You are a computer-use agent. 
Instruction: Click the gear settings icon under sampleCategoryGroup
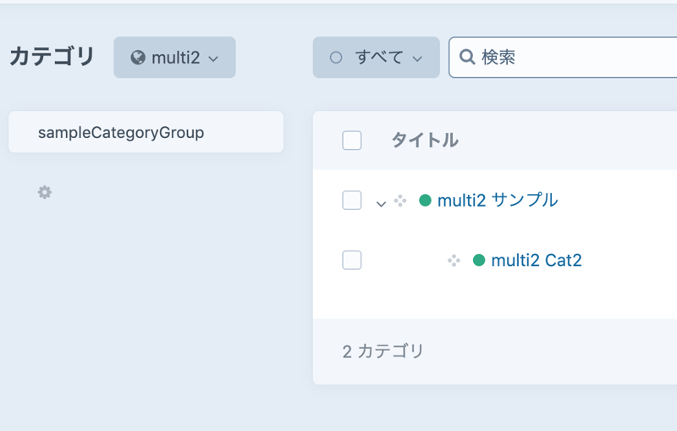pyautogui.click(x=45, y=193)
